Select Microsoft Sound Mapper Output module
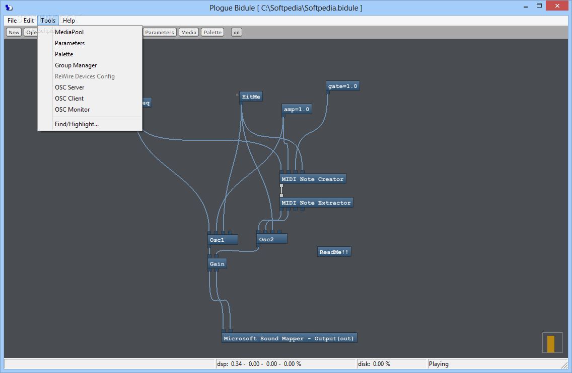The height and width of the screenshot is (373, 572). pos(290,338)
